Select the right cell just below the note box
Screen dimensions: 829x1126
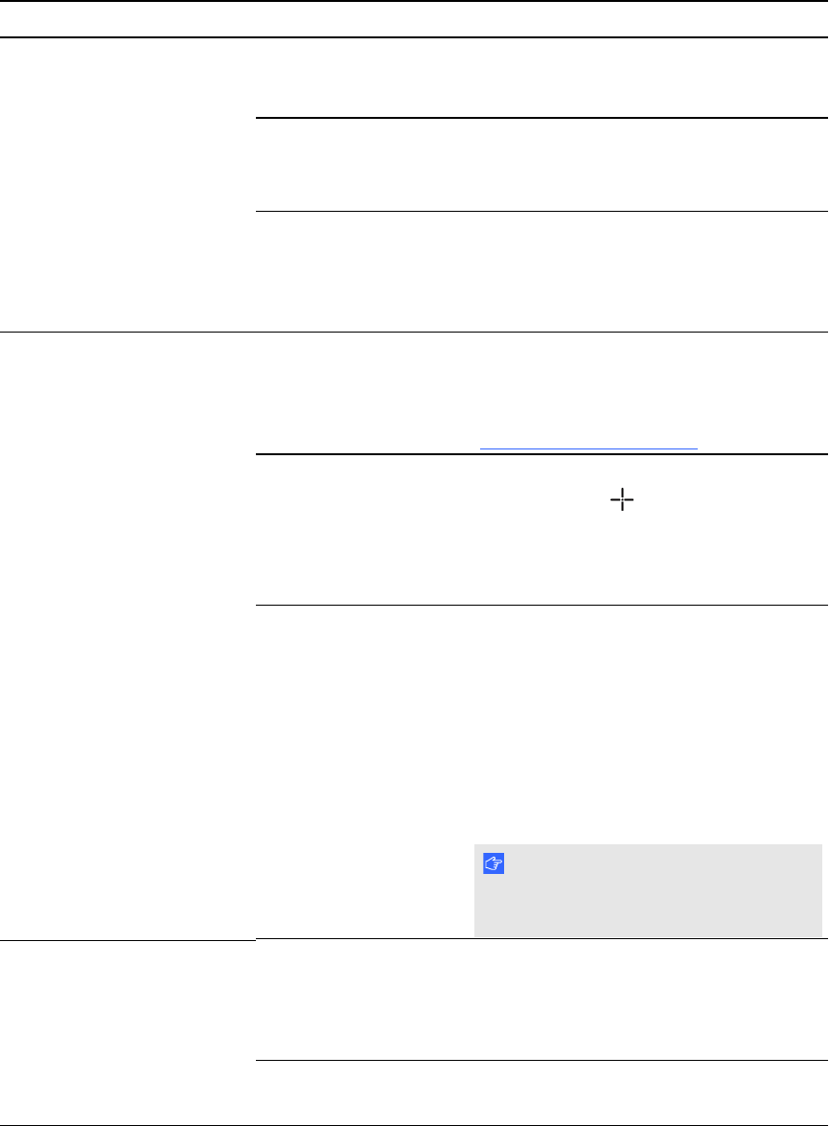(x=541, y=1000)
